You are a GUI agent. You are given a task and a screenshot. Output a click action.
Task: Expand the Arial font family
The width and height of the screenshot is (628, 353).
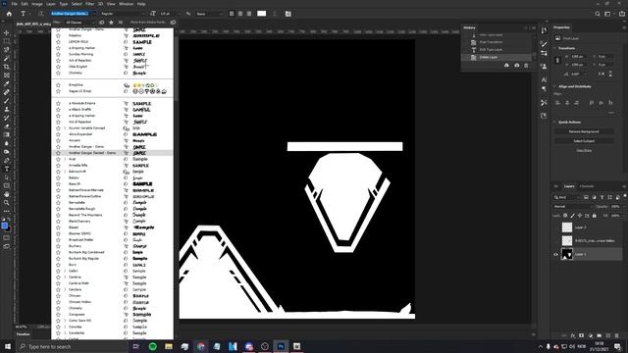coord(65,159)
